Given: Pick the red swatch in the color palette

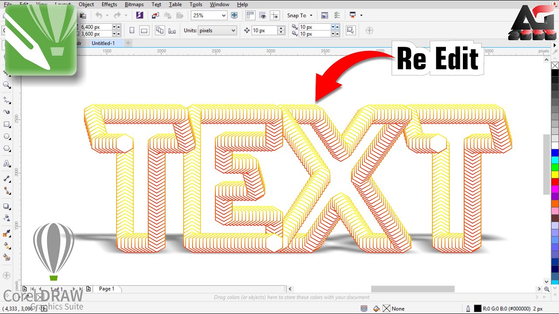Looking at the screenshot, I should coord(555,181).
